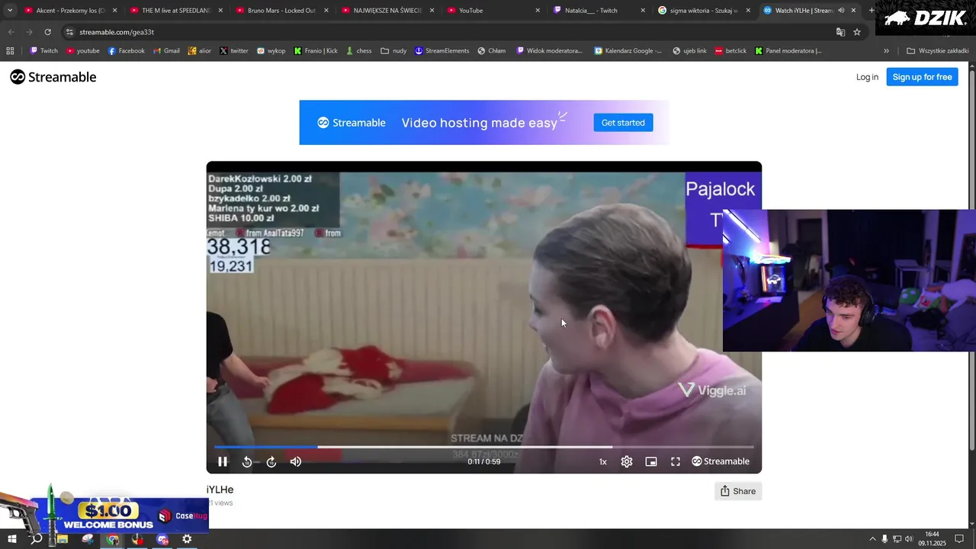This screenshot has height=549, width=976.
Task: Open youtube bookmark
Action: 83,51
